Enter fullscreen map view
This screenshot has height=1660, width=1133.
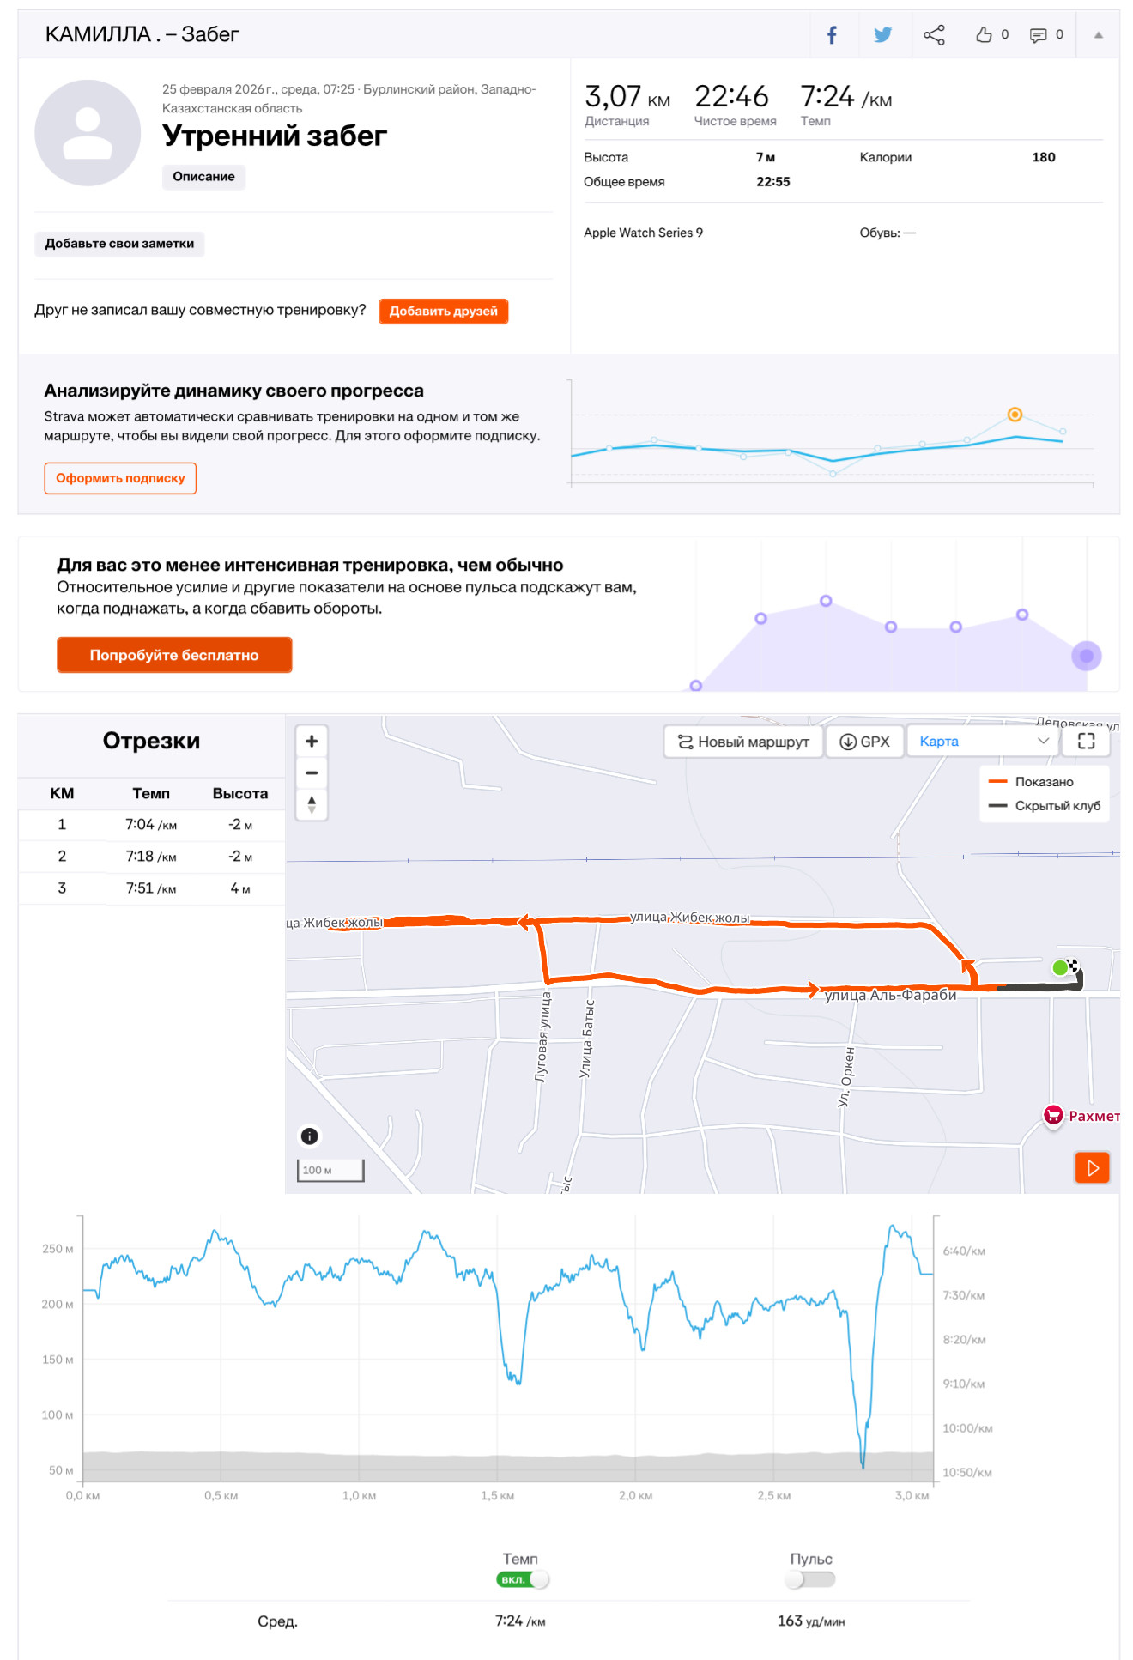[1086, 742]
